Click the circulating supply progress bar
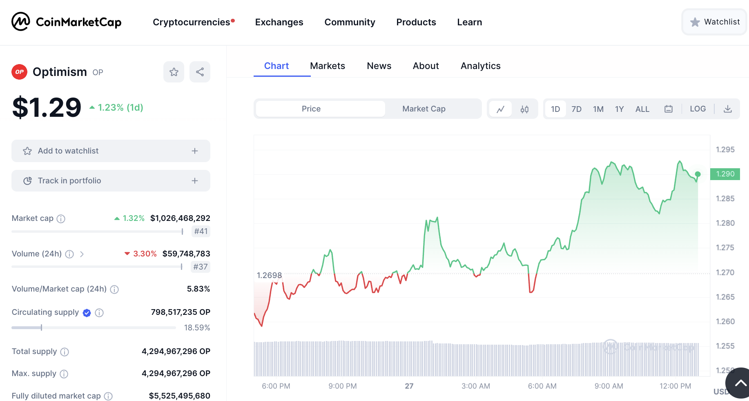 coord(94,327)
